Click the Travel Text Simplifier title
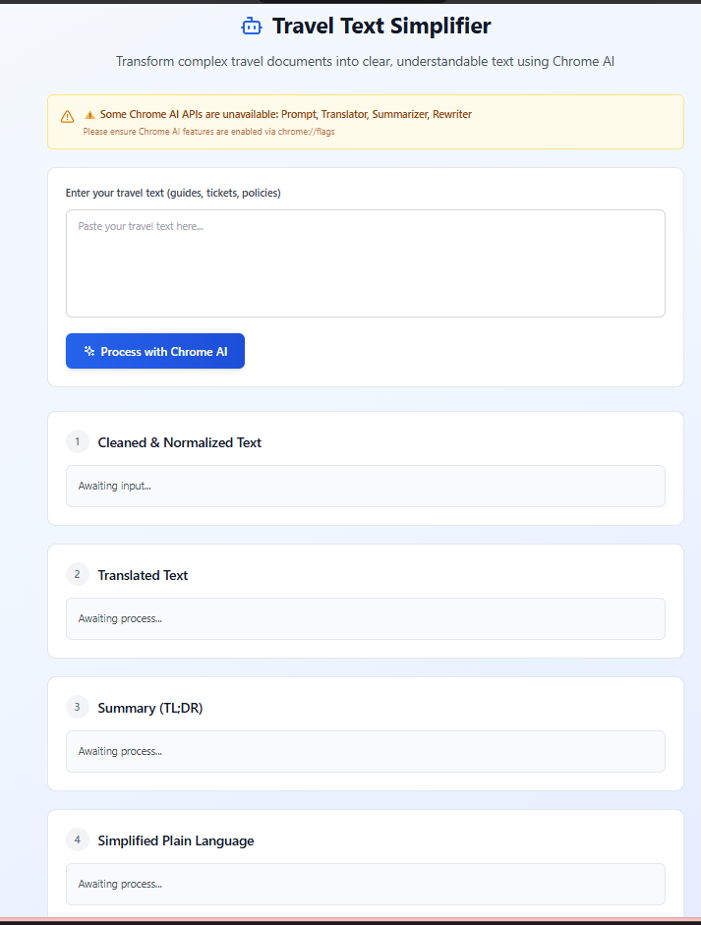The width and height of the screenshot is (701, 925). [x=381, y=26]
